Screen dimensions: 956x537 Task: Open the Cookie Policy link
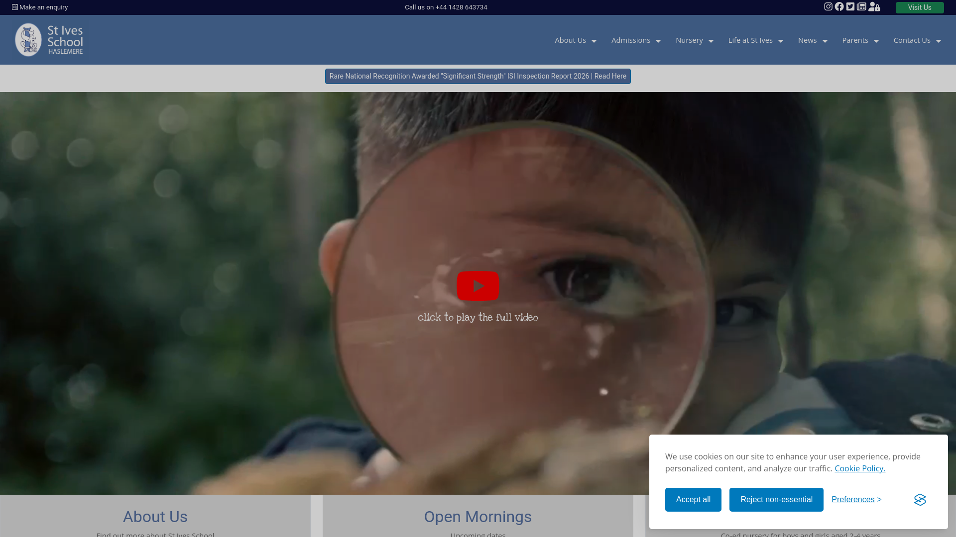[860, 468]
